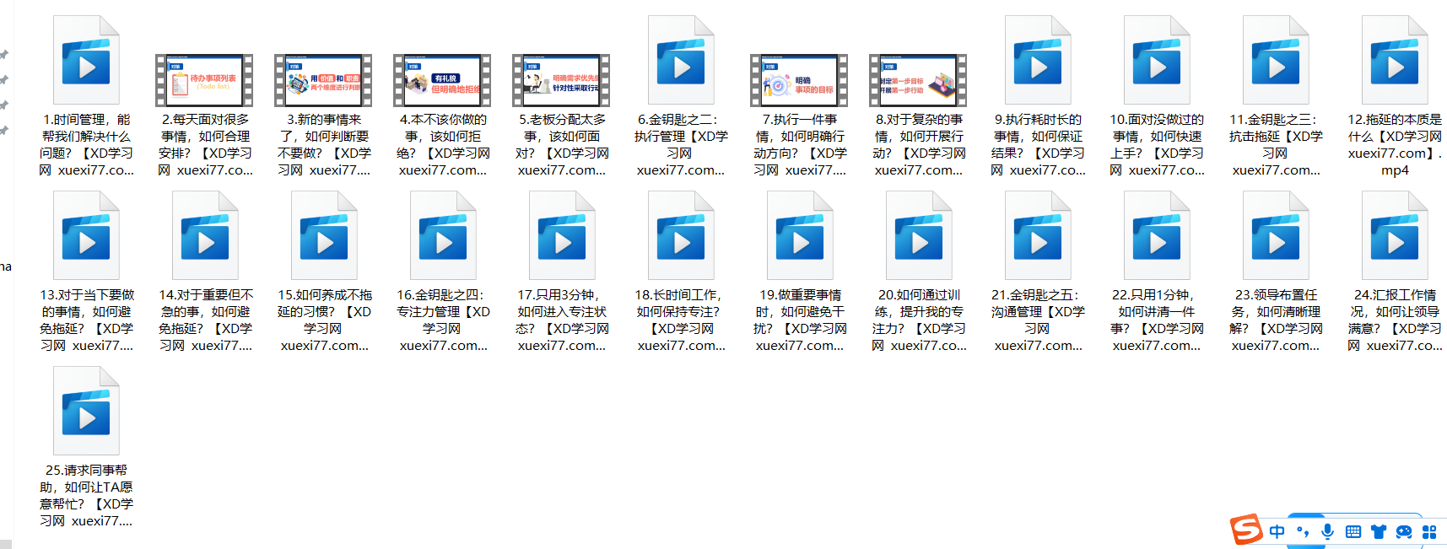The width and height of the screenshot is (1447, 549).
Task: Click thumbnail of video 5.老板分配太多事
Action: (x=562, y=81)
